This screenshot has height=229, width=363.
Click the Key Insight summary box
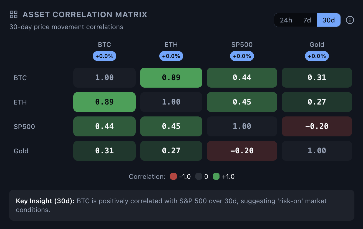(x=181, y=205)
